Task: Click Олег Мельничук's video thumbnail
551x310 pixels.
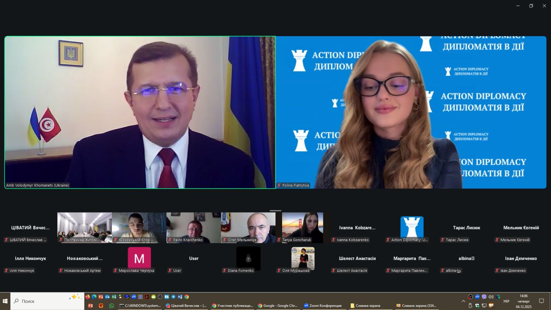Action: (248, 228)
